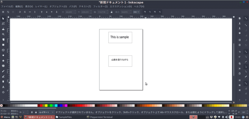Select the Tweak tool
249x119 pixels.
(3, 29)
